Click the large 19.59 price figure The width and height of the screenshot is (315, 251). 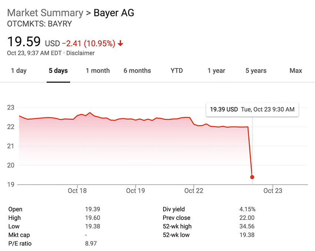[24, 41]
